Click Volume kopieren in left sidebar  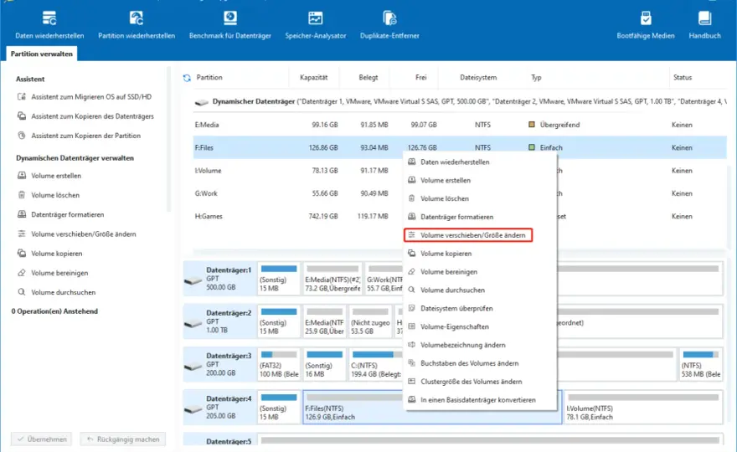(49, 254)
